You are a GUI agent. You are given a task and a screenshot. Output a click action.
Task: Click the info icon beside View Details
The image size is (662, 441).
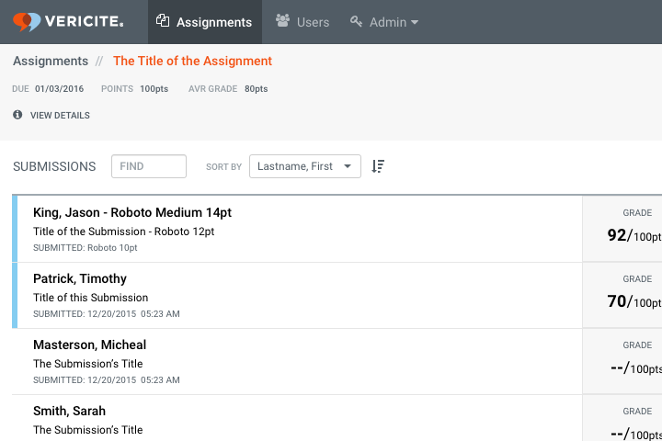pyautogui.click(x=17, y=115)
